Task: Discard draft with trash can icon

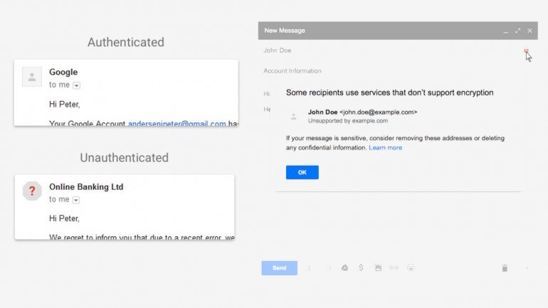Action: [x=505, y=268]
